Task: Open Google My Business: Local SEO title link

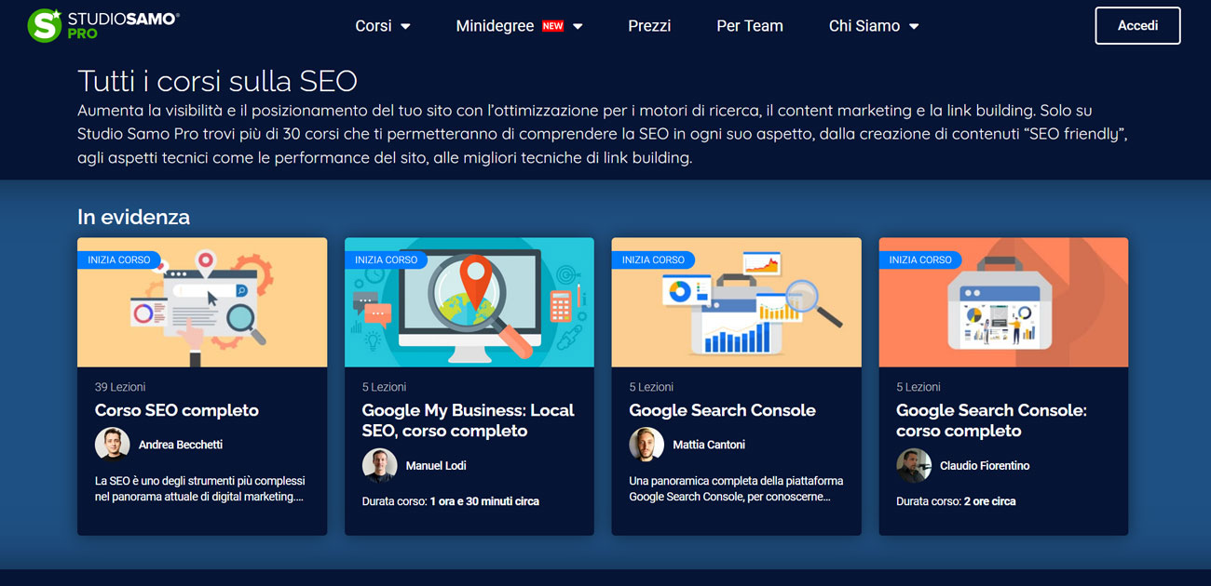Action: 469,420
